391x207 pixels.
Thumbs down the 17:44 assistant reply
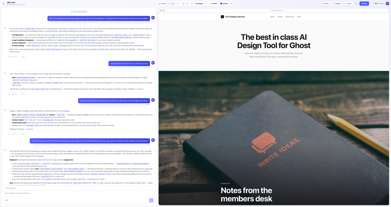click(x=13, y=94)
